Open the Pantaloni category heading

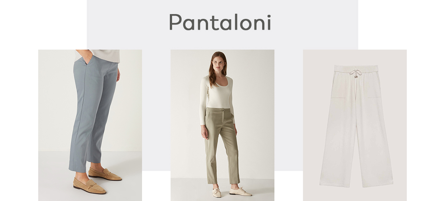[220, 22]
